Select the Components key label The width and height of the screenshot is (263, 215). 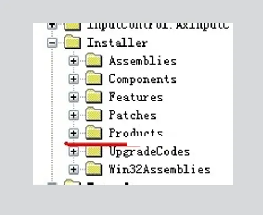pyautogui.click(x=142, y=79)
